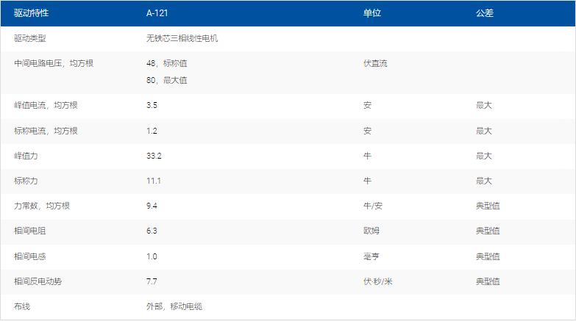
Task: Select the 毫亨 unit for 相间电感
Action: click(x=371, y=256)
